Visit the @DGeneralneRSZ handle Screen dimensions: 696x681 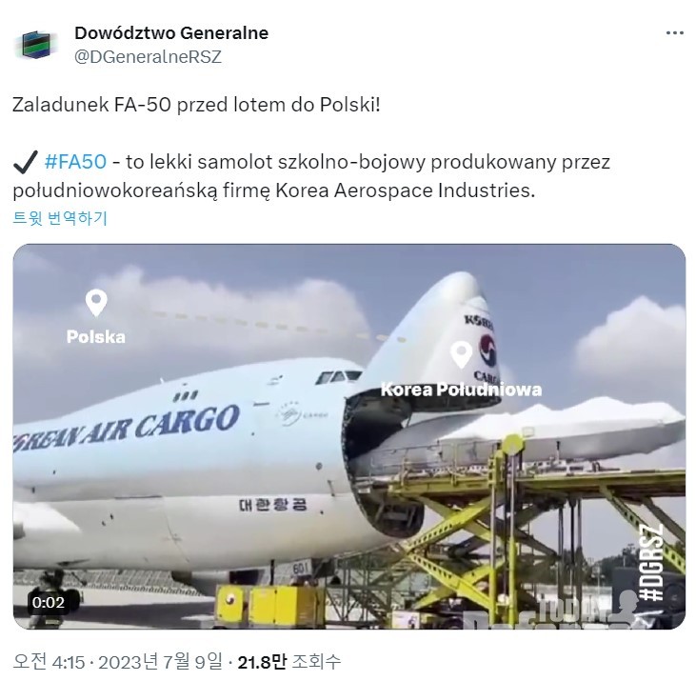click(148, 57)
